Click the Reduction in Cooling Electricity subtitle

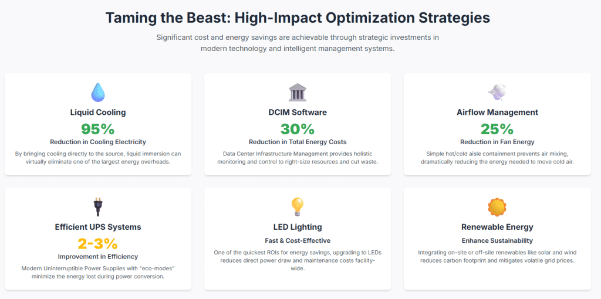(x=97, y=142)
